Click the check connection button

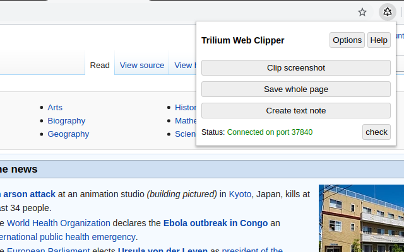(376, 132)
